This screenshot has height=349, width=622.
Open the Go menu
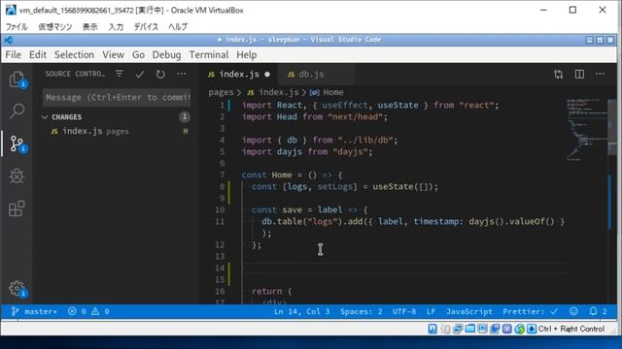click(138, 54)
